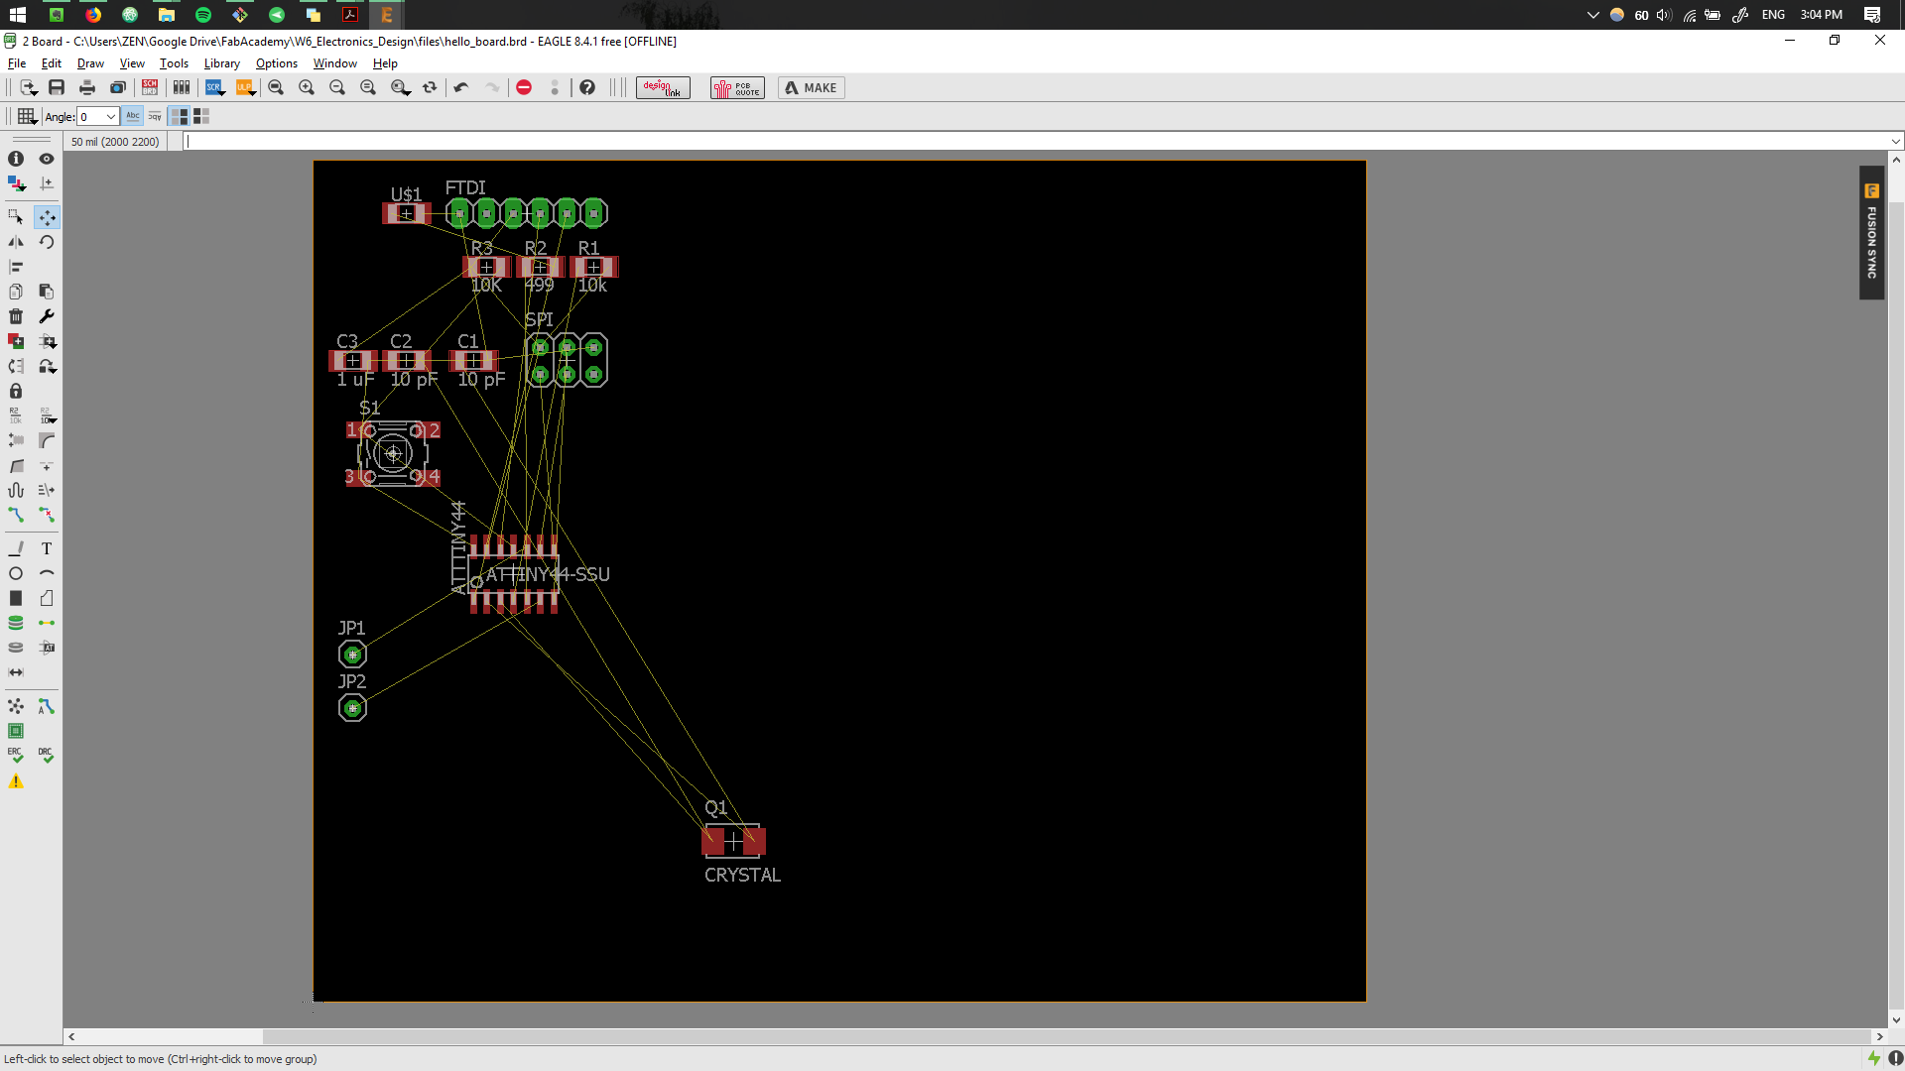
Task: Select the Mark origin tool
Action: (x=47, y=183)
